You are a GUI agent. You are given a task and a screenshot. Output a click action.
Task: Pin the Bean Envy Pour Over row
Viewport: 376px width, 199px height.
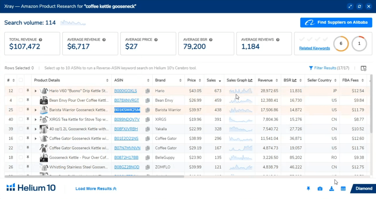(28, 100)
